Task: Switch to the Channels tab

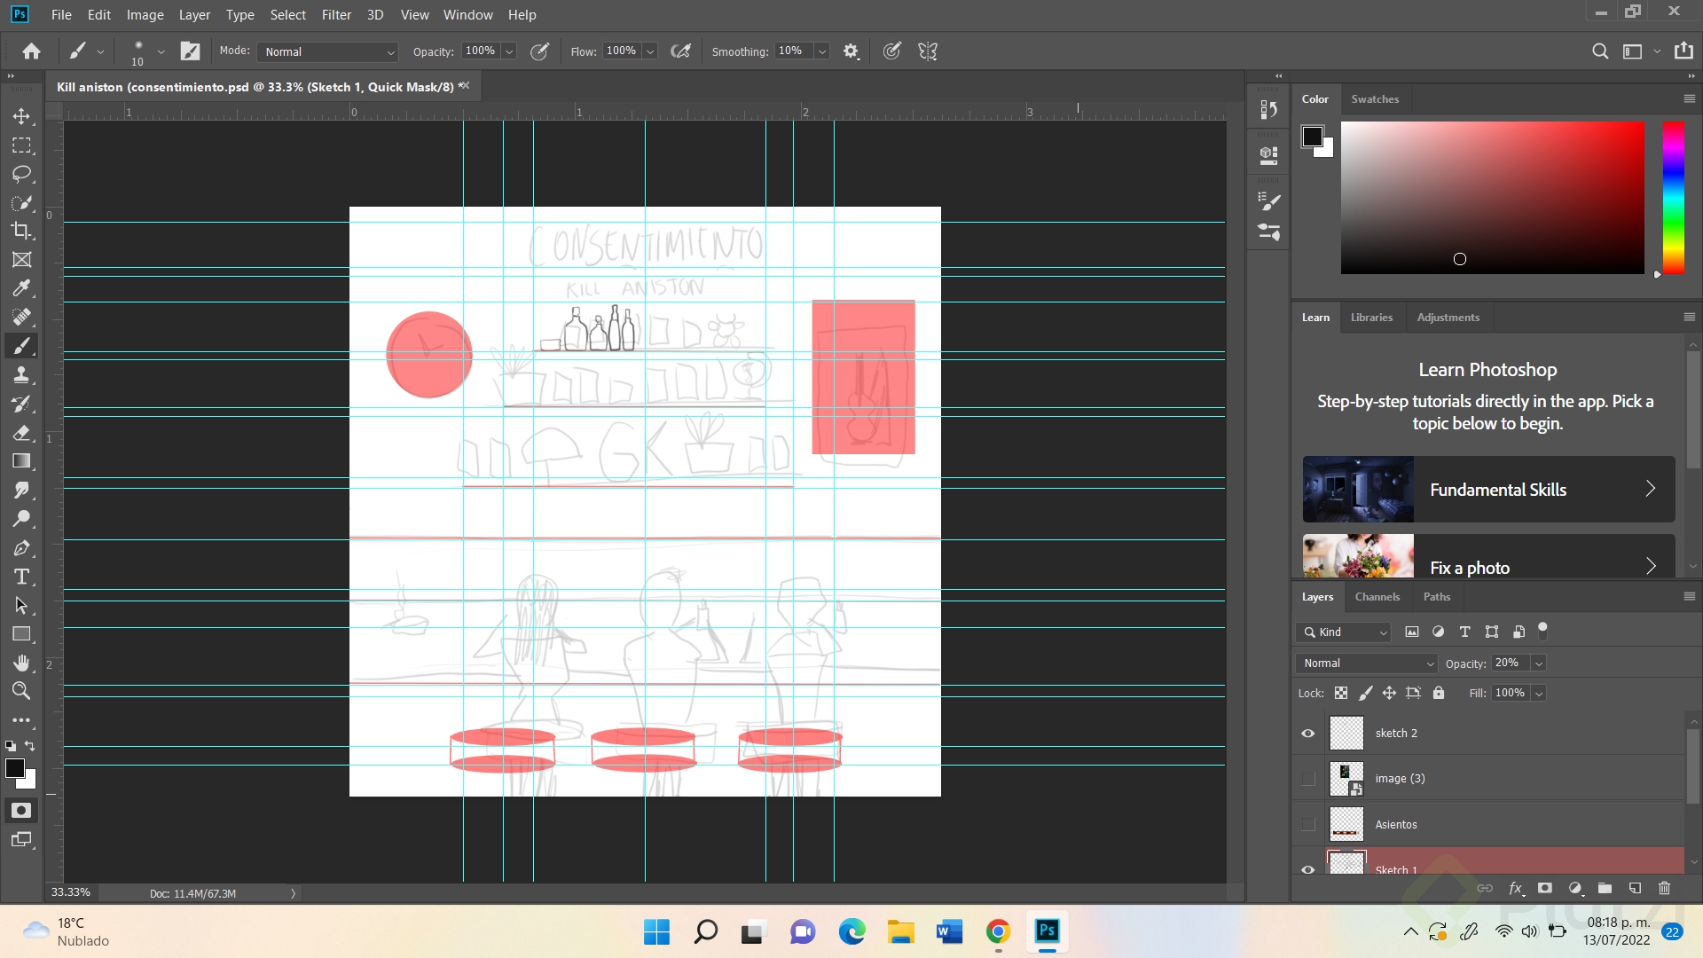Action: (x=1377, y=596)
